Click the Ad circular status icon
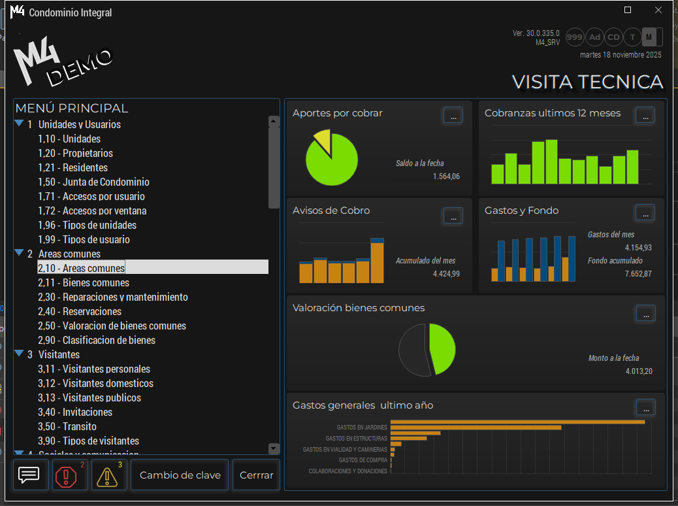 594,37
